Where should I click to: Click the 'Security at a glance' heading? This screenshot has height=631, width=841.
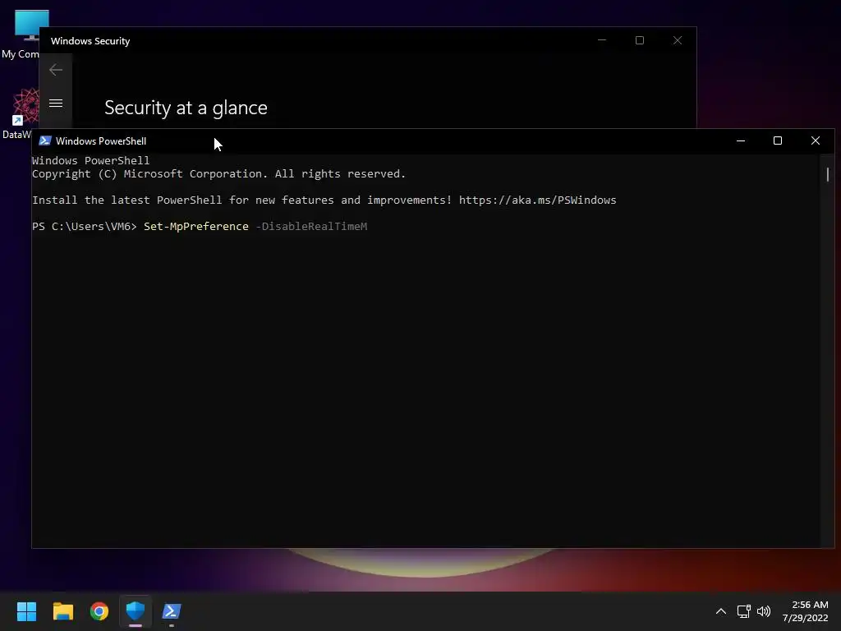coord(186,108)
